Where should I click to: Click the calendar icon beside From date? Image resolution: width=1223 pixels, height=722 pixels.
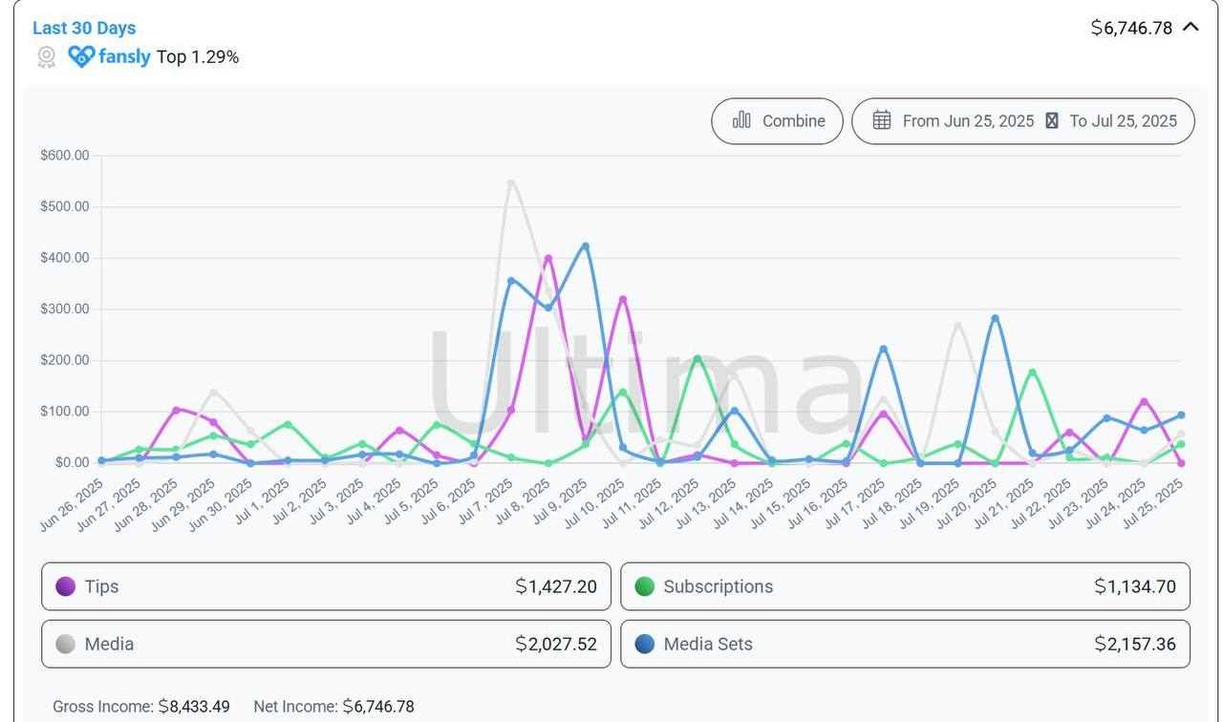click(881, 120)
